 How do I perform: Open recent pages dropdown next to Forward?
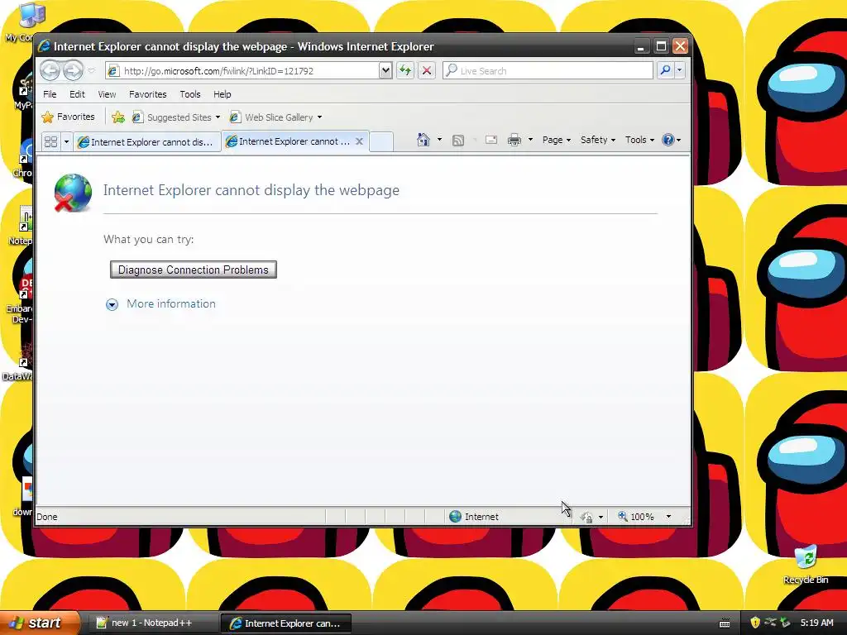tap(91, 71)
